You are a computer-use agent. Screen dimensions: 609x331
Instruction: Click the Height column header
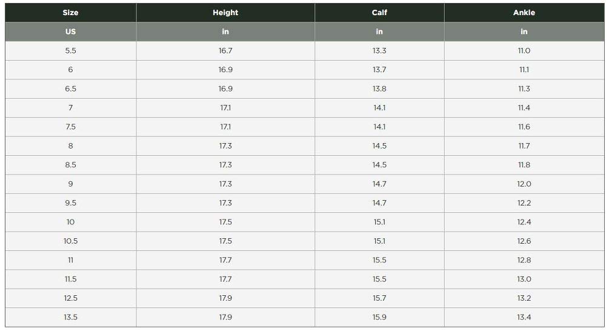[x=225, y=13]
